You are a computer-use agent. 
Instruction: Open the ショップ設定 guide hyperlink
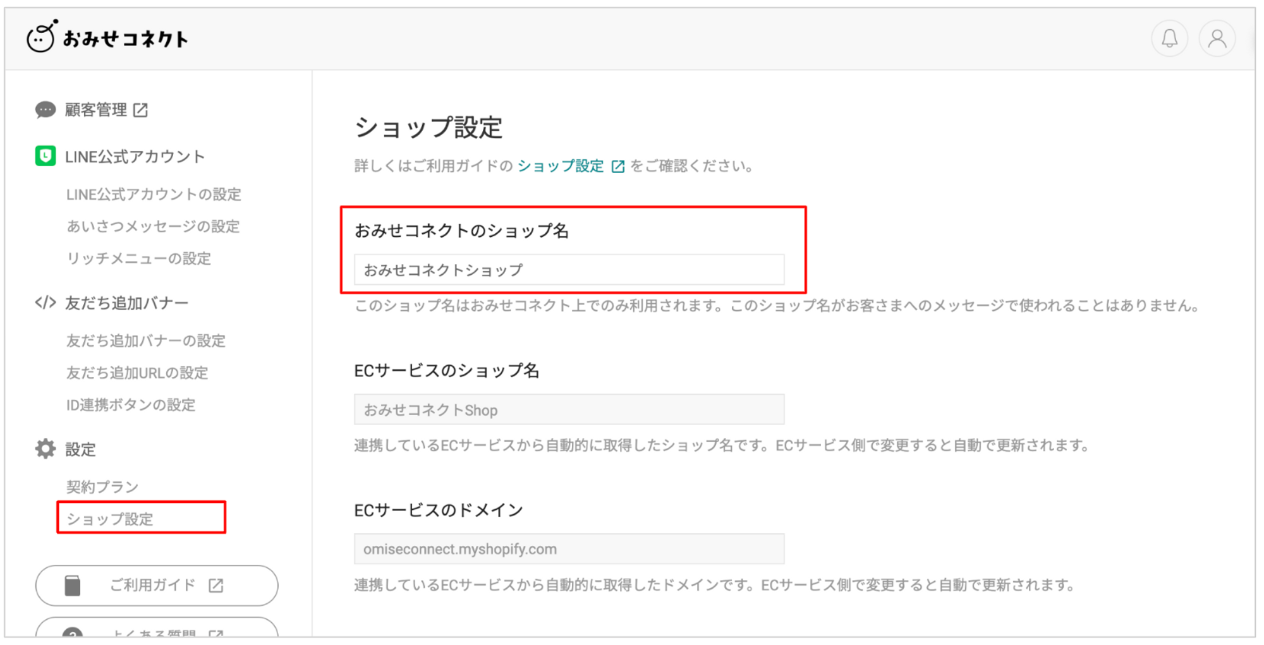[561, 166]
